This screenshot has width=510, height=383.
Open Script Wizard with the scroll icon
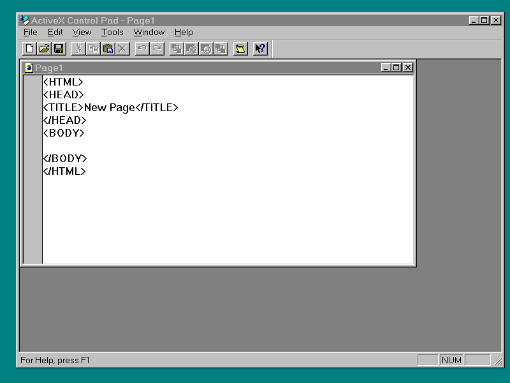pyautogui.click(x=240, y=49)
